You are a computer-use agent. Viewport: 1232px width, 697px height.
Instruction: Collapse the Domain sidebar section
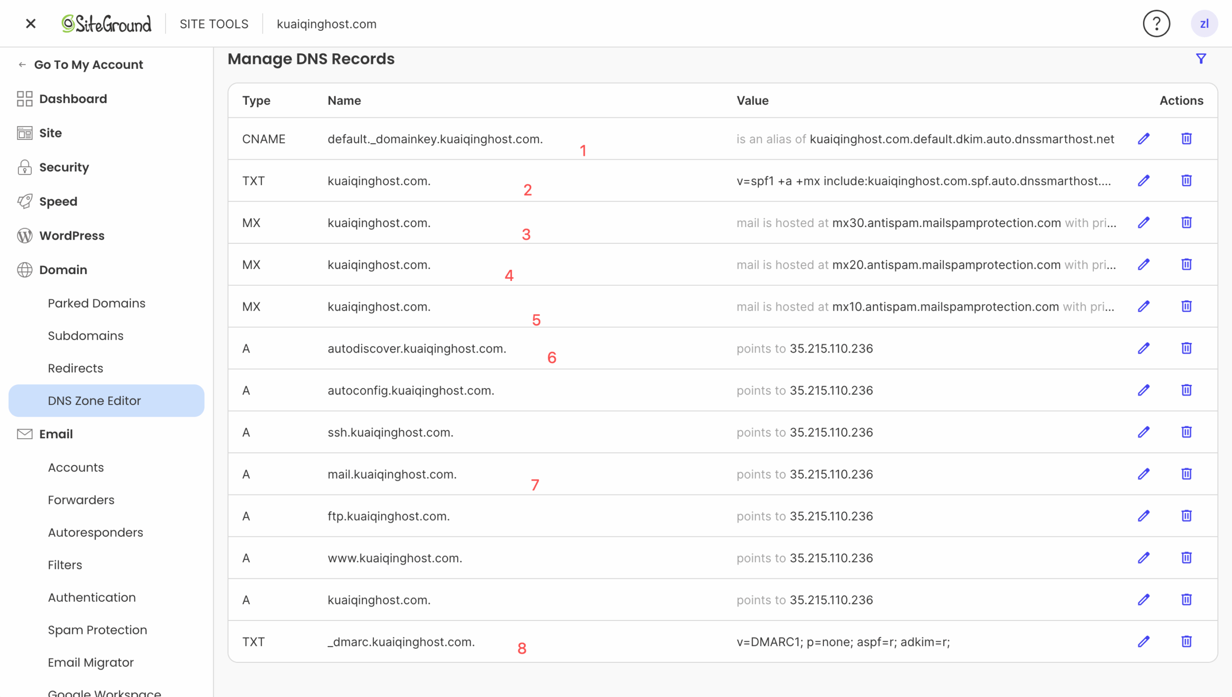[x=63, y=270]
